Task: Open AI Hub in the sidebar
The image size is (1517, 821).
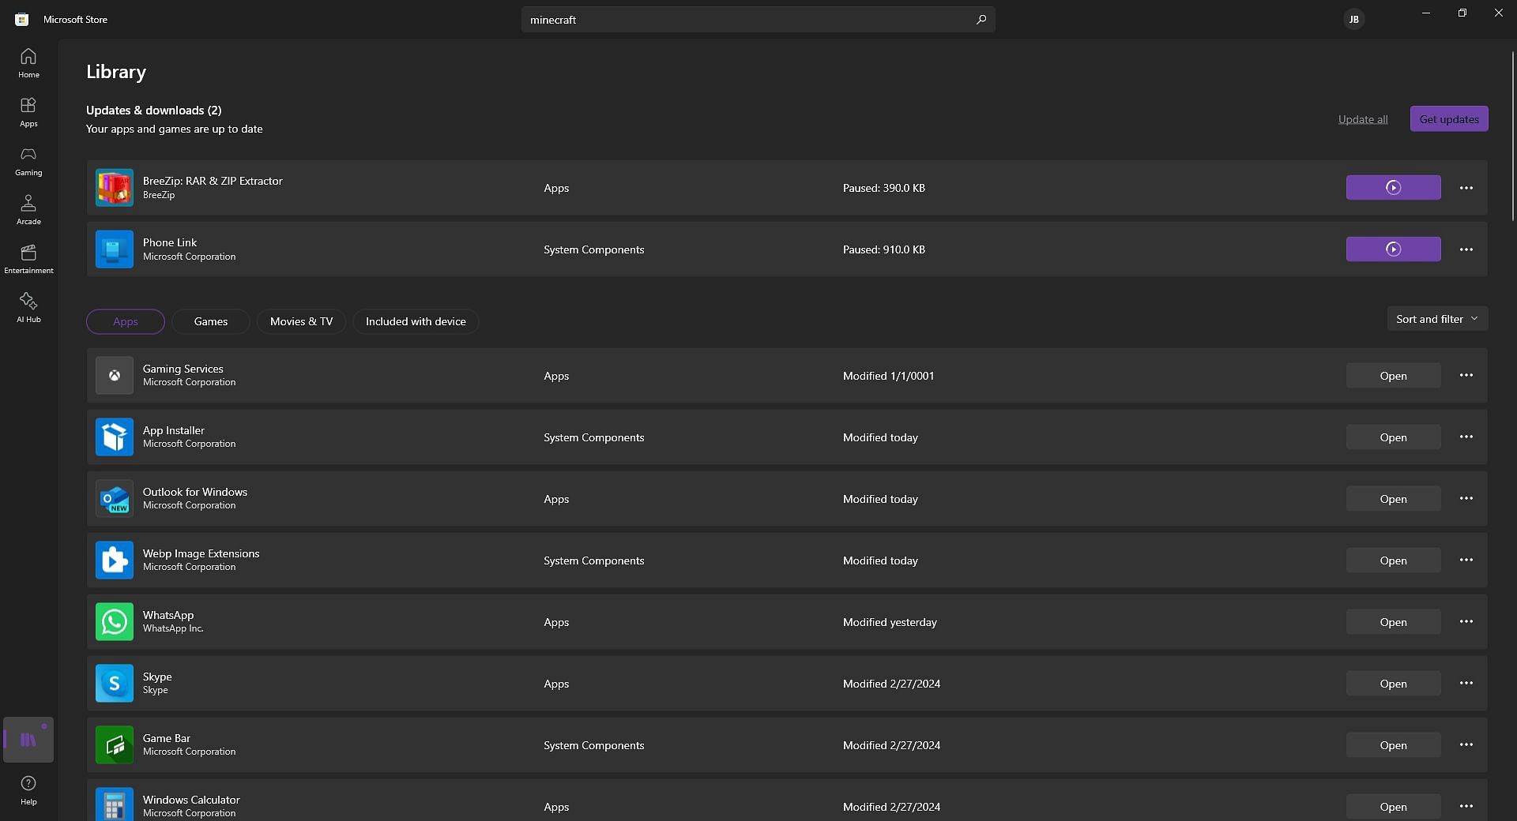Action: click(28, 308)
